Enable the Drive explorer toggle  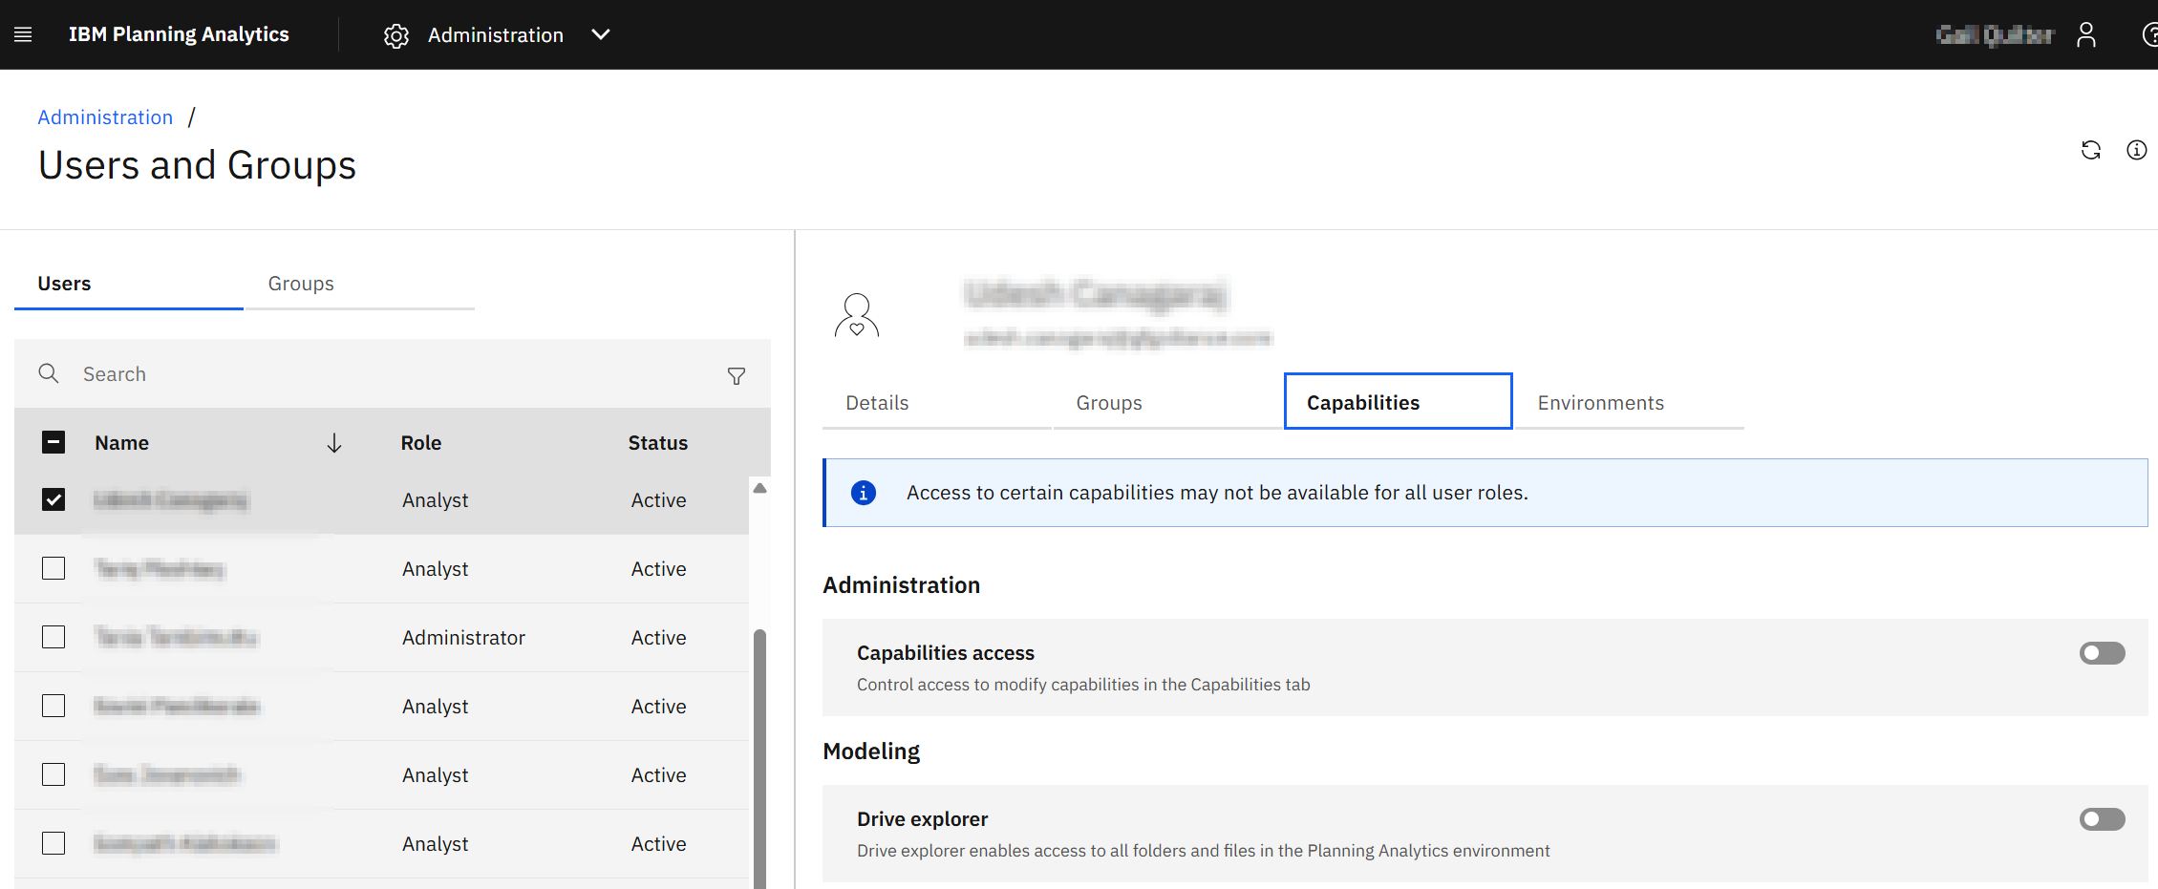click(x=2102, y=819)
